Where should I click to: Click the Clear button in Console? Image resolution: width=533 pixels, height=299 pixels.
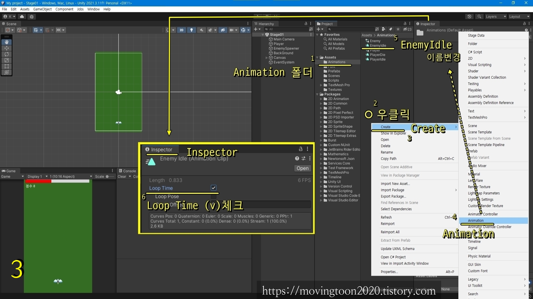122,176
